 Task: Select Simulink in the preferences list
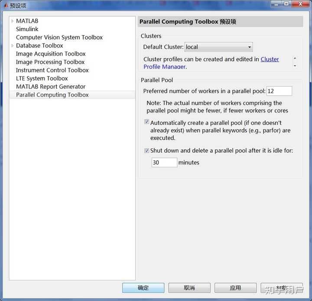[27, 29]
